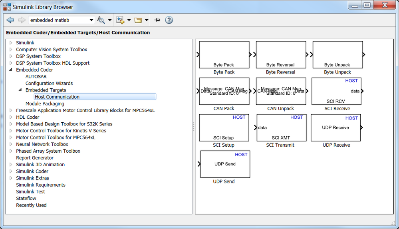Open the search options dropdown arrow
Image resolution: width=399 pixels, height=229 pixels.
109,20
